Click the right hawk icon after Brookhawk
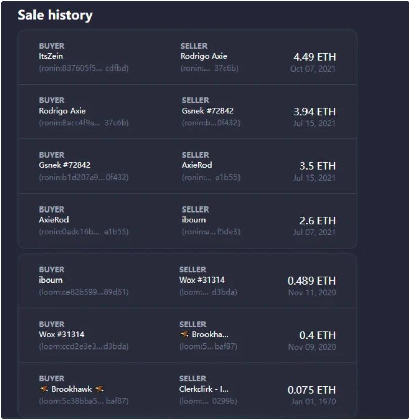409x419 pixels. pyautogui.click(x=99, y=389)
